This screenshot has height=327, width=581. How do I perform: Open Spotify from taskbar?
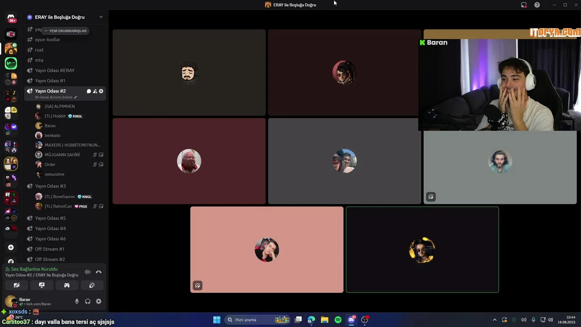click(x=338, y=320)
